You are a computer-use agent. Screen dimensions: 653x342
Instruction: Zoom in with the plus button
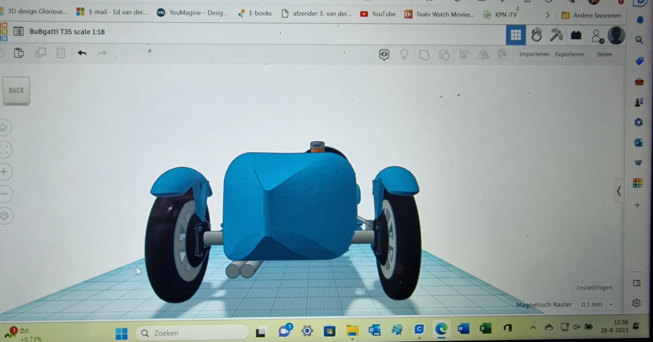pos(4,172)
